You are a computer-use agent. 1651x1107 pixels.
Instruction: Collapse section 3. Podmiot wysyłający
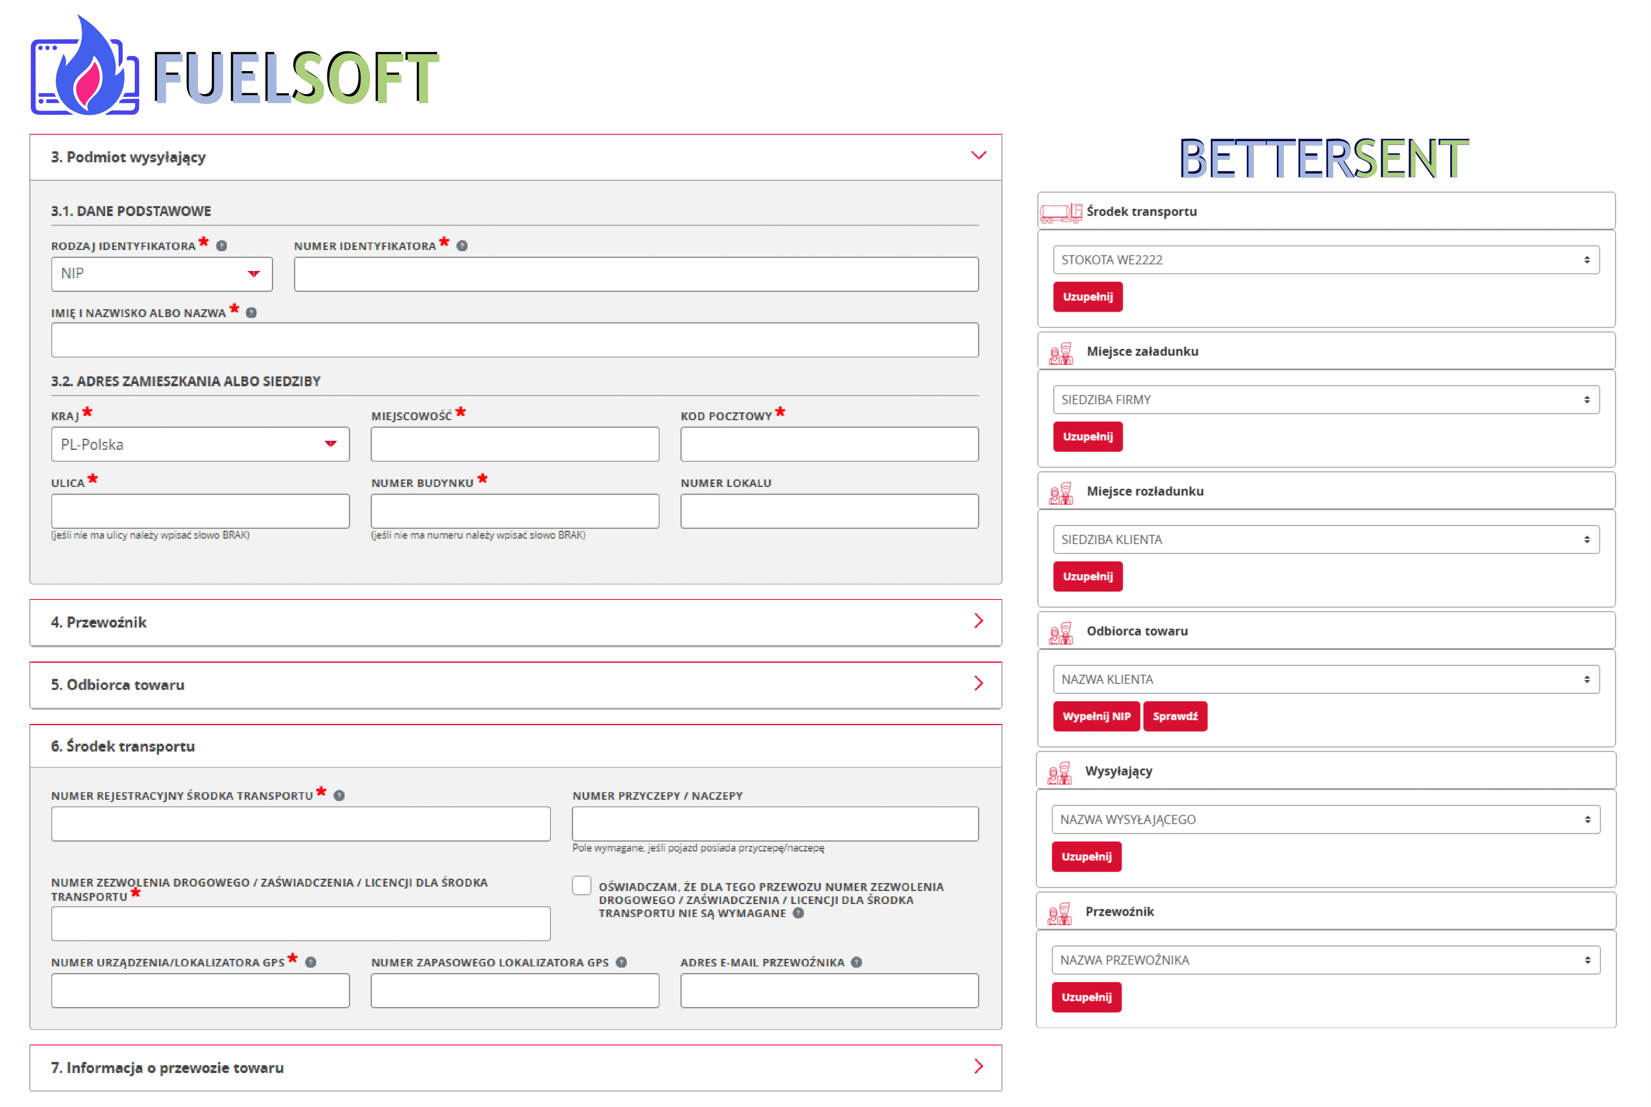978,155
